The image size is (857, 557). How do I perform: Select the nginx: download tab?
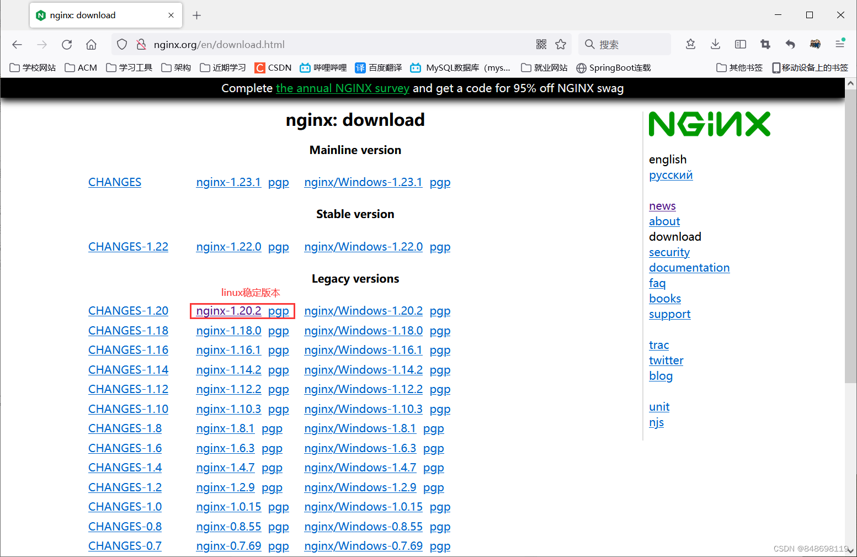click(x=105, y=15)
